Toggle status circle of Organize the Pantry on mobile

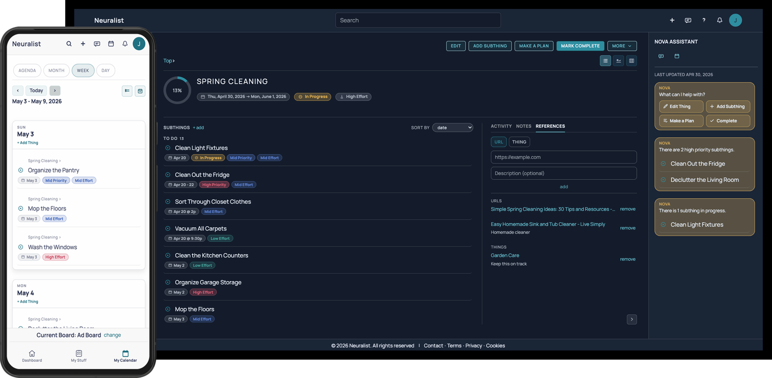(x=21, y=170)
